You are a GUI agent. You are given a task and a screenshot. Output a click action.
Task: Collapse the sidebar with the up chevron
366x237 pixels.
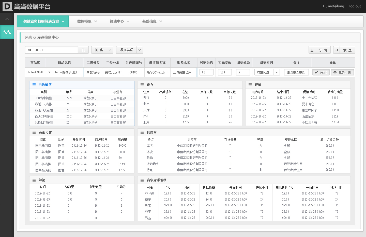click(7, 19)
